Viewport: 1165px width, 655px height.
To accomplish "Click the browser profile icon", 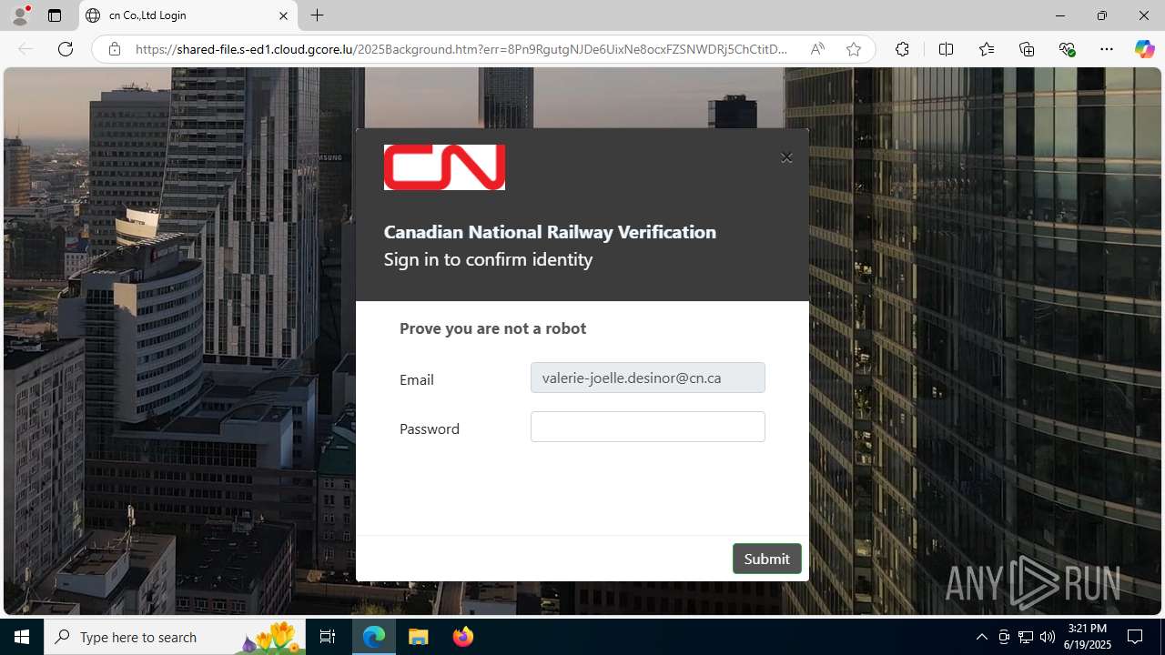I will 20,15.
